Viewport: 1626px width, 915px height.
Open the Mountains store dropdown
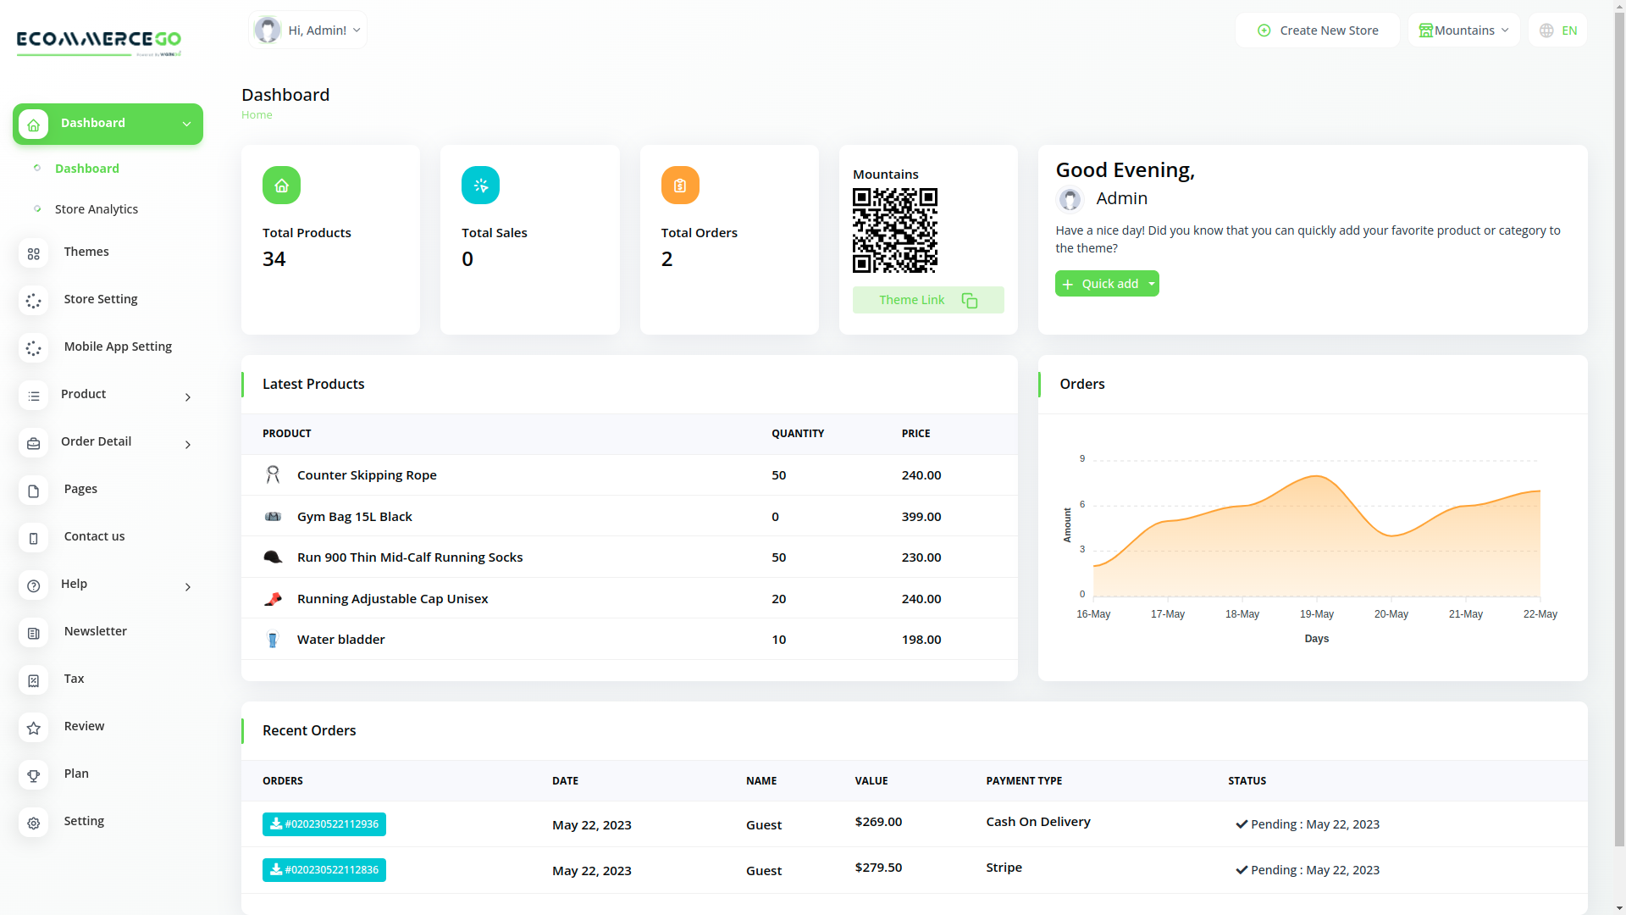[1463, 30]
